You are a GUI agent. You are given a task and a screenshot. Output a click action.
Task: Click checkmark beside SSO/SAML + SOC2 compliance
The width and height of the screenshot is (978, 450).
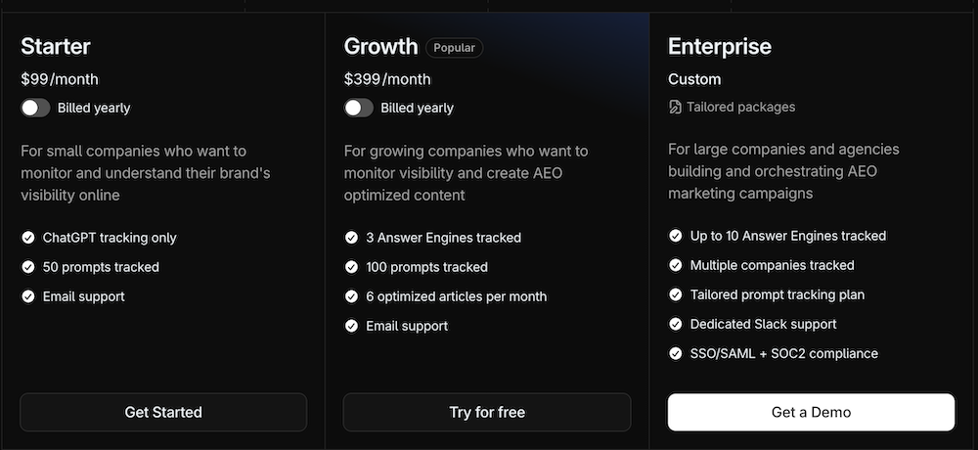coord(676,353)
